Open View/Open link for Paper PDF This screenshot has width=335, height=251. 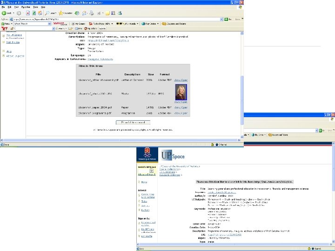[181, 107]
